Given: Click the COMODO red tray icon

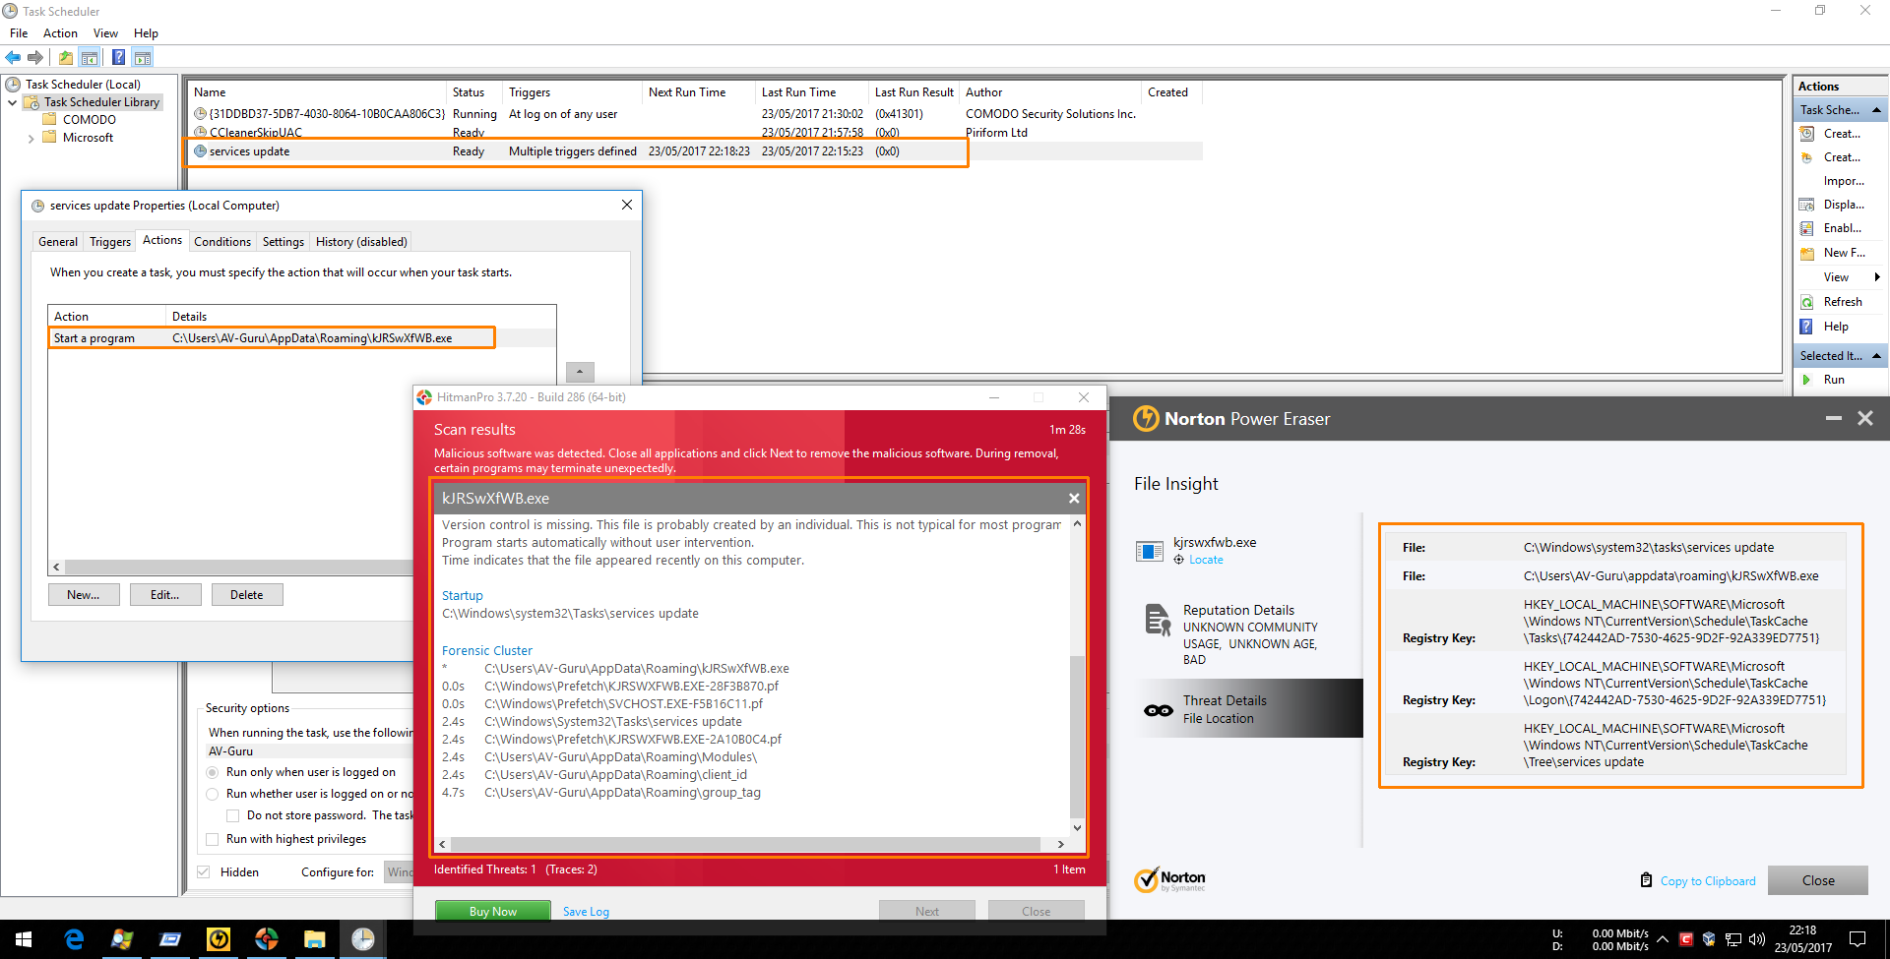Looking at the screenshot, I should (1686, 939).
